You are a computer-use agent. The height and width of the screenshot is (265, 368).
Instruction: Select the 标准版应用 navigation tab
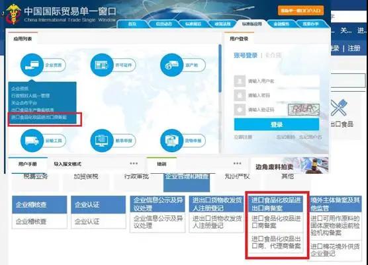click(x=252, y=24)
